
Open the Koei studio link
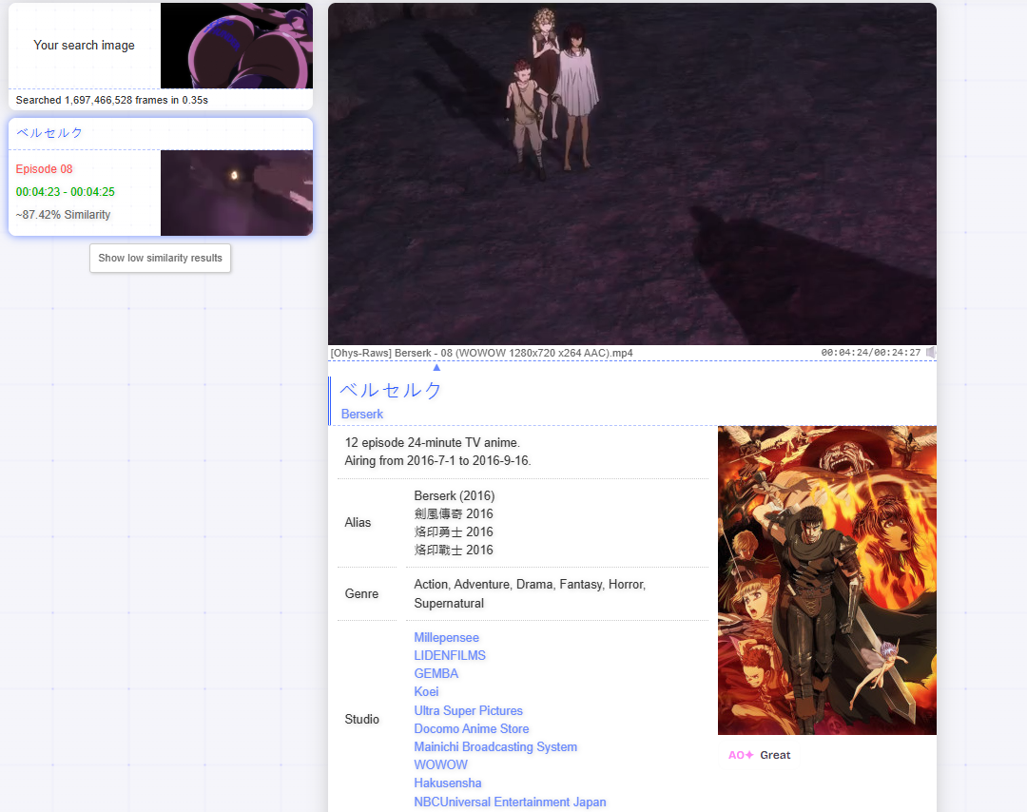[426, 692]
